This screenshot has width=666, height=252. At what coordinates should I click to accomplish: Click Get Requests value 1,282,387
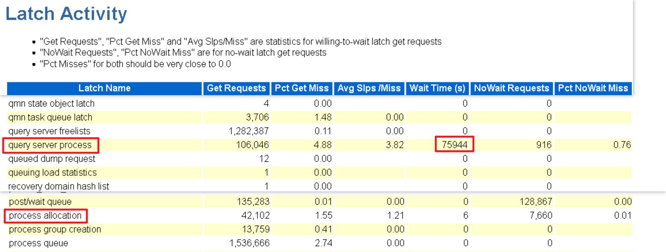249,131
